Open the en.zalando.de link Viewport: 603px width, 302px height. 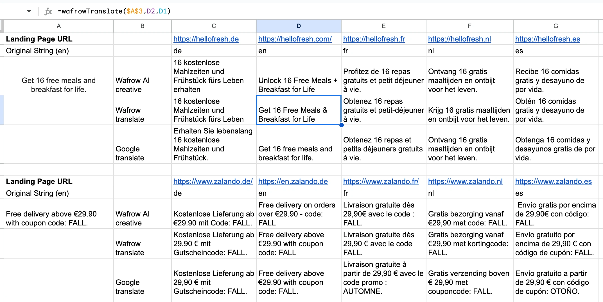click(293, 181)
